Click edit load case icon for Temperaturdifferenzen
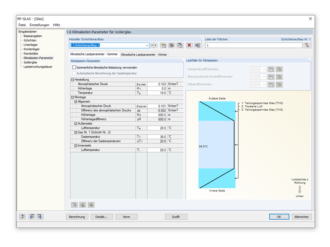This screenshot has height=247, width=330. point(279,69)
